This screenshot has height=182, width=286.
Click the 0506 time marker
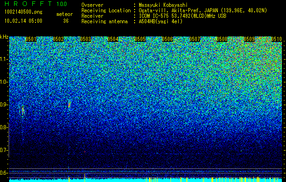pos(167,39)
